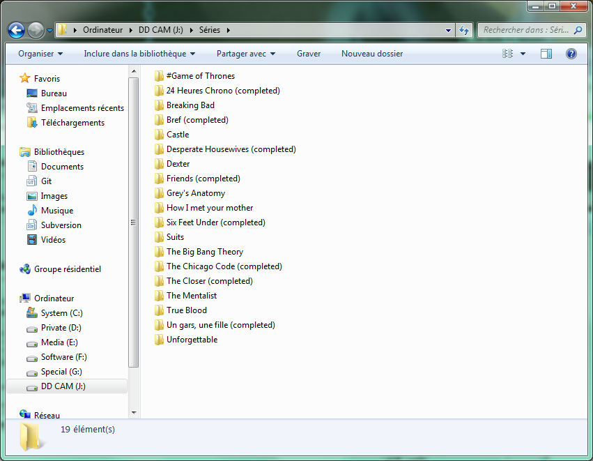The height and width of the screenshot is (461, 593).
Task: Click the Musique library icon
Action: click(32, 211)
